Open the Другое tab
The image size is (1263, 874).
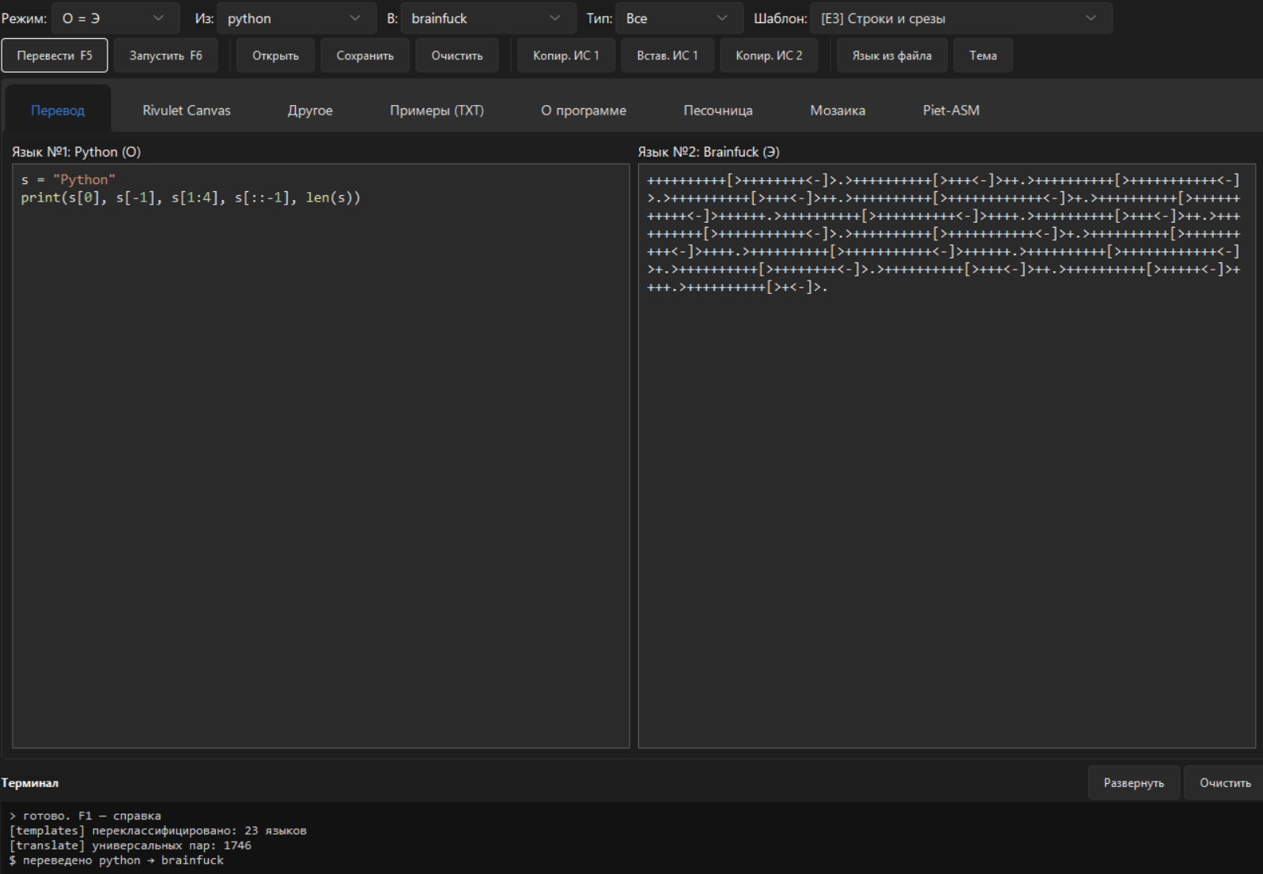(x=310, y=110)
